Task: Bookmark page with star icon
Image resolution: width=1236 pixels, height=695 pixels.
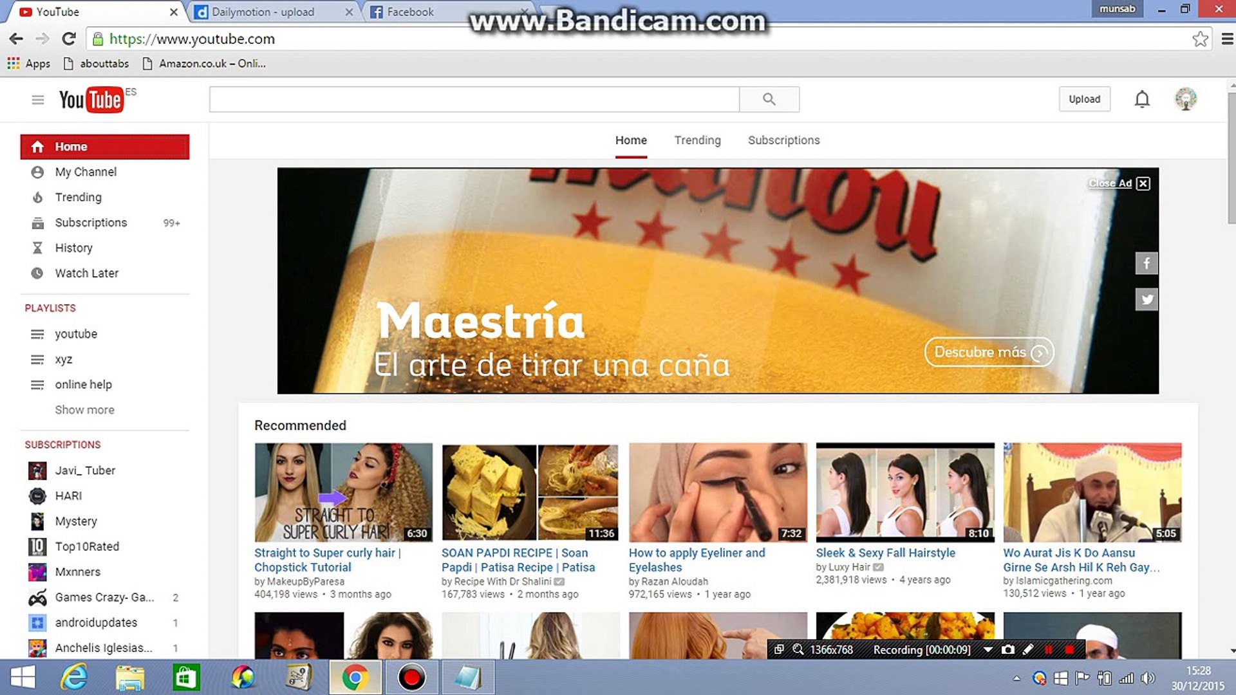Action: click(x=1199, y=39)
